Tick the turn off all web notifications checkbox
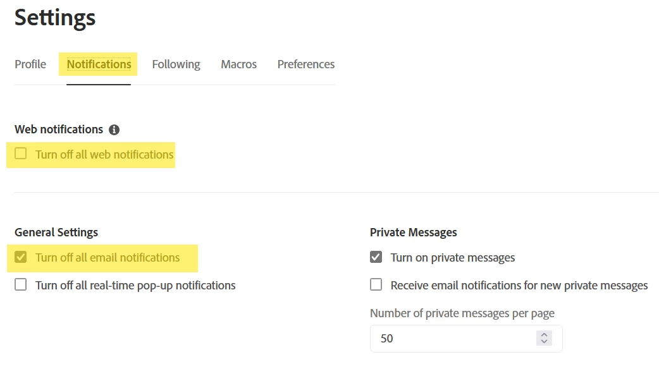This screenshot has height=369, width=659. point(21,154)
